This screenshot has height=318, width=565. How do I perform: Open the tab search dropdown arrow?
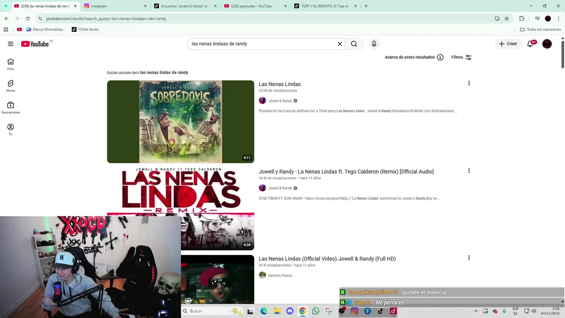pos(6,6)
